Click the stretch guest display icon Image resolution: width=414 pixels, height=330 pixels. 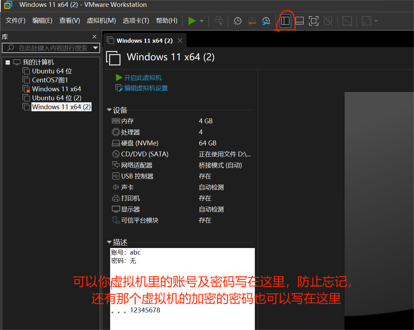(x=366, y=21)
